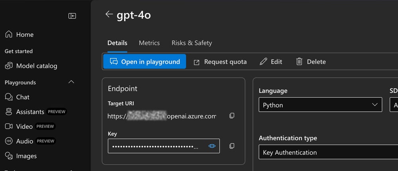Open the Images playground

coord(26,156)
